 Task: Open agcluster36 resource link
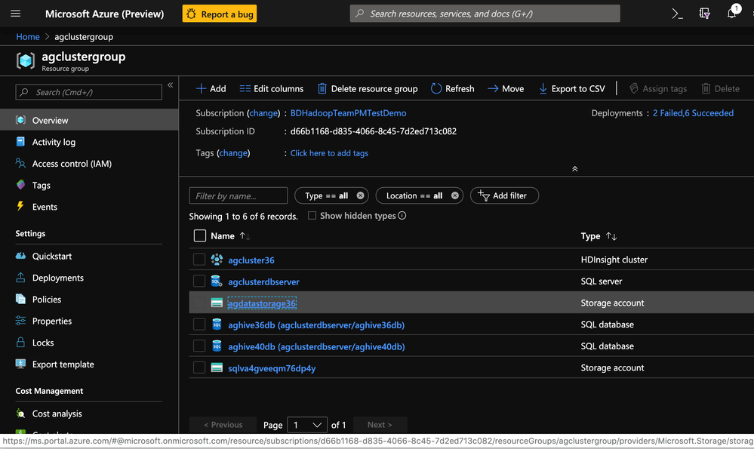tap(251, 260)
